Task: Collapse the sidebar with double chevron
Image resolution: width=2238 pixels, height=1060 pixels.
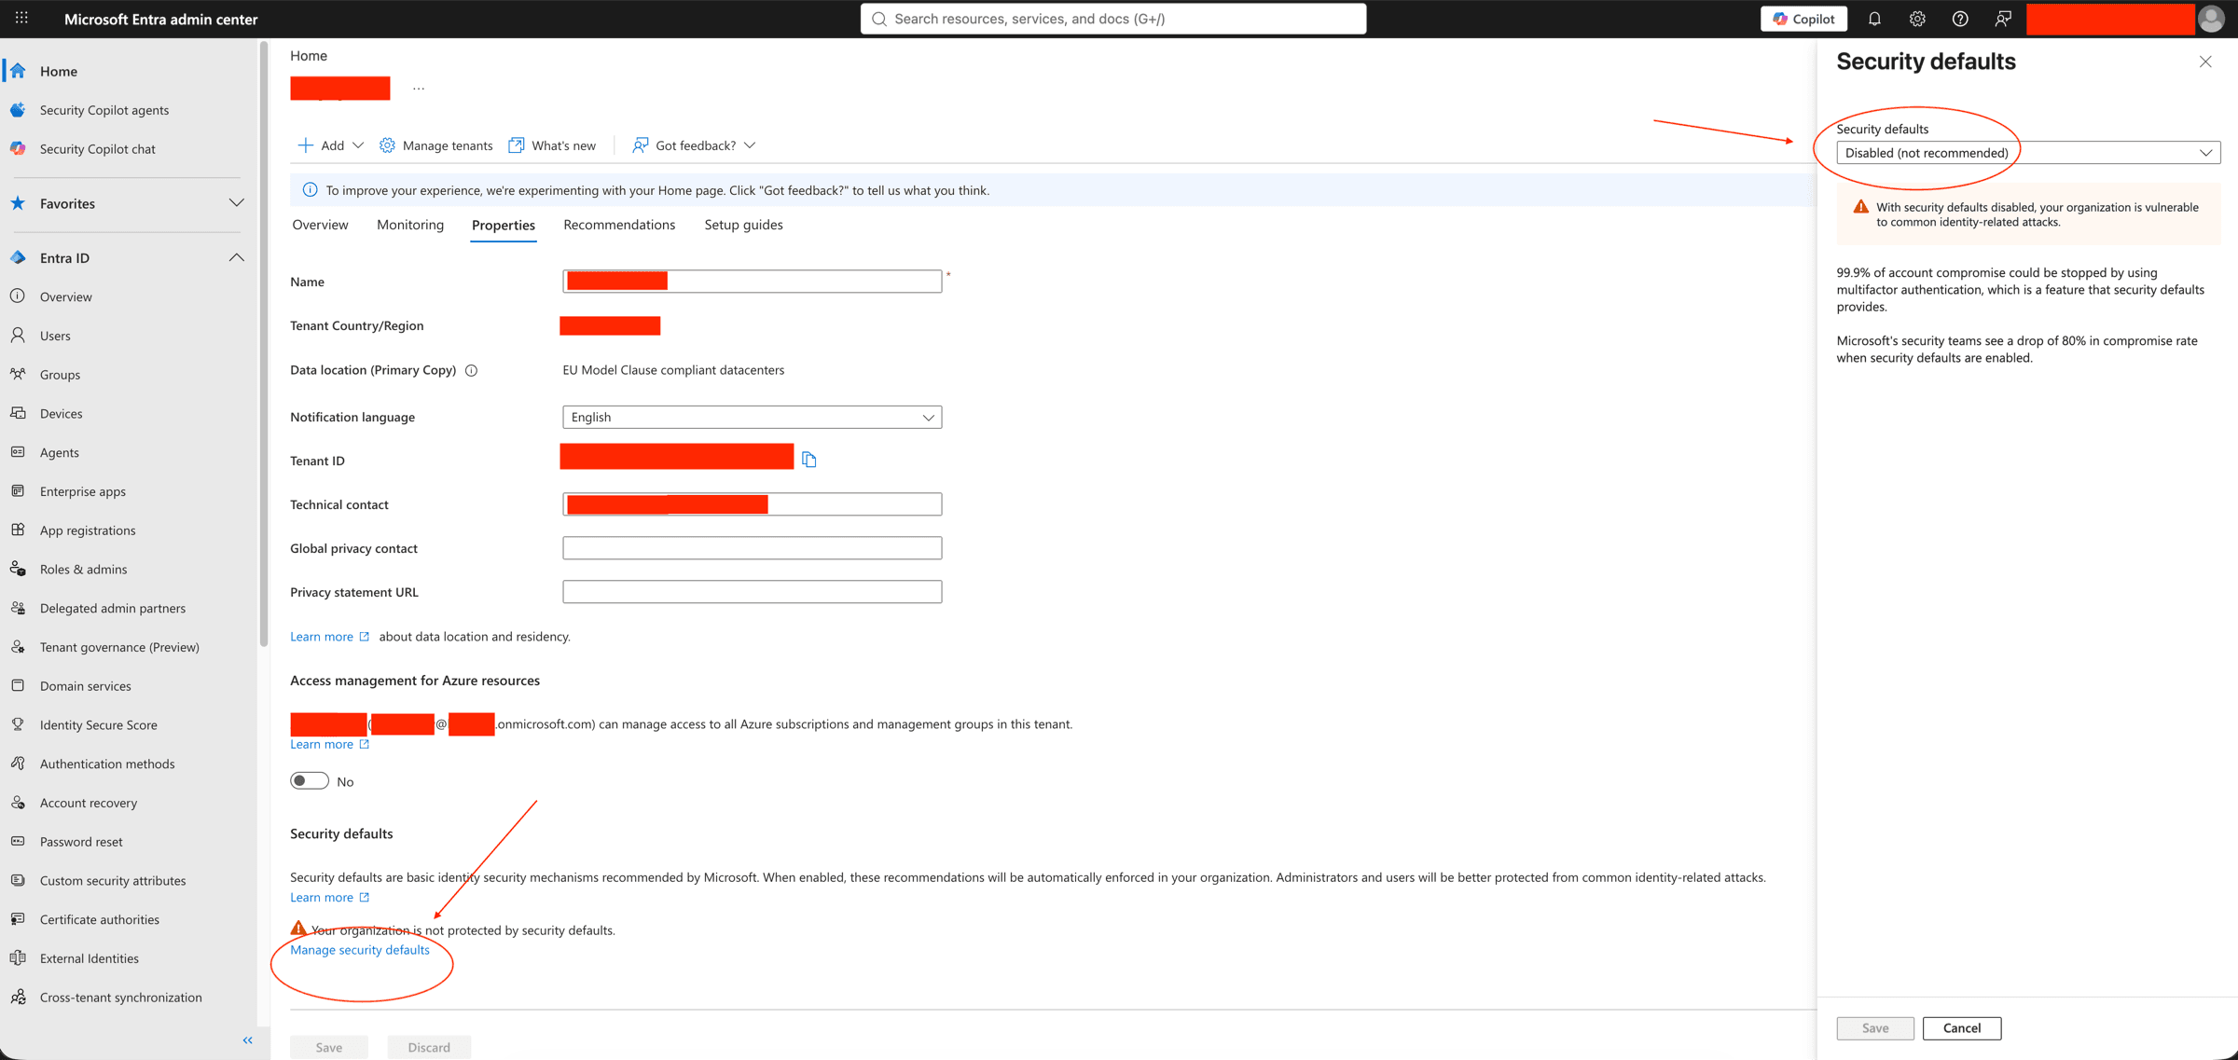Action: tap(248, 1040)
